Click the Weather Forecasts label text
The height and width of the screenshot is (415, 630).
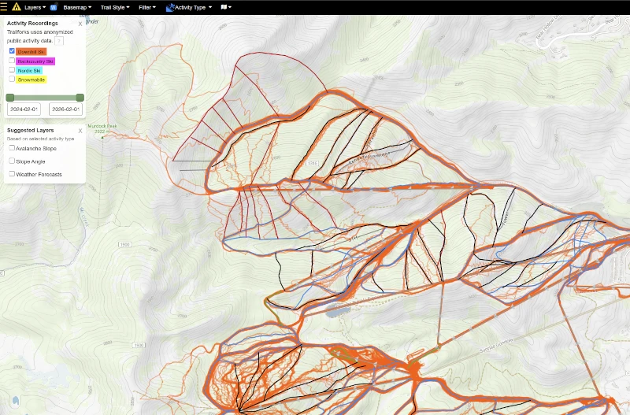[x=39, y=174]
